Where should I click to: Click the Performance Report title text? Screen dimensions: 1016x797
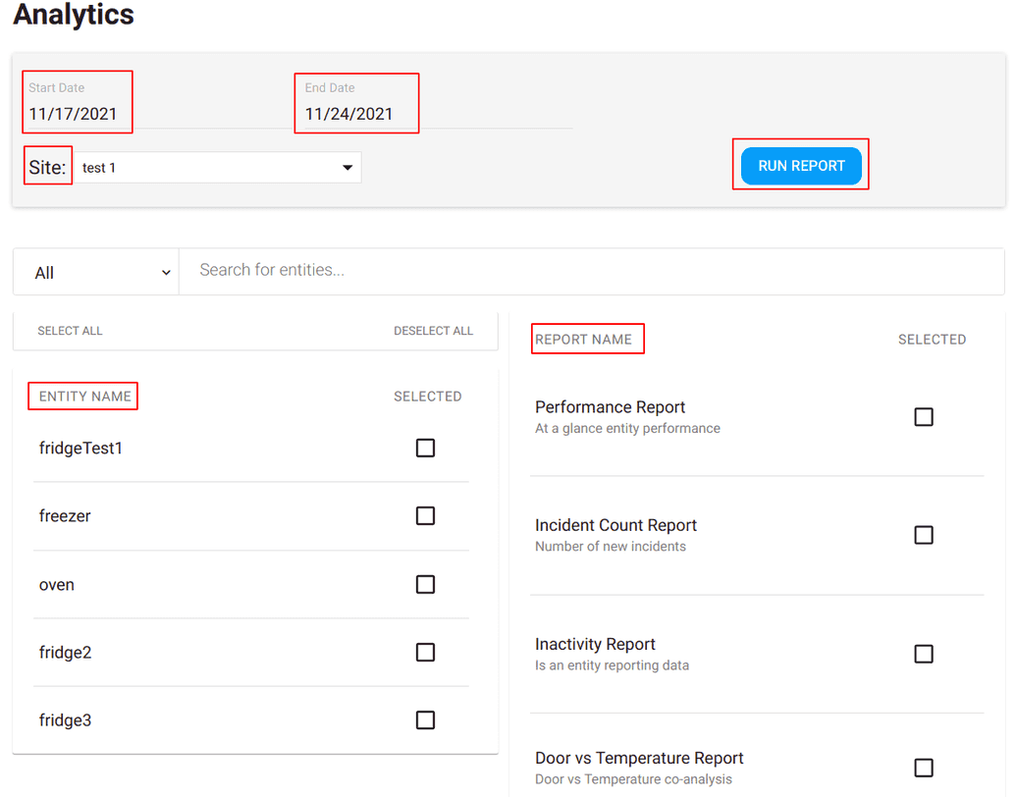click(x=610, y=406)
